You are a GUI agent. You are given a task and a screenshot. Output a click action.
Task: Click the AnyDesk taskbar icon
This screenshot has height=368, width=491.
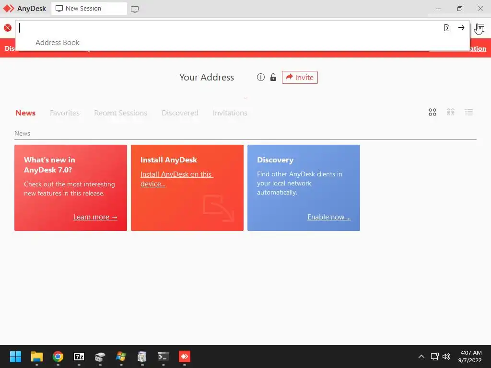tap(185, 356)
